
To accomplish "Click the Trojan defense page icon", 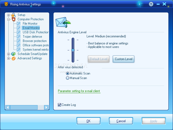I will (19, 37).
